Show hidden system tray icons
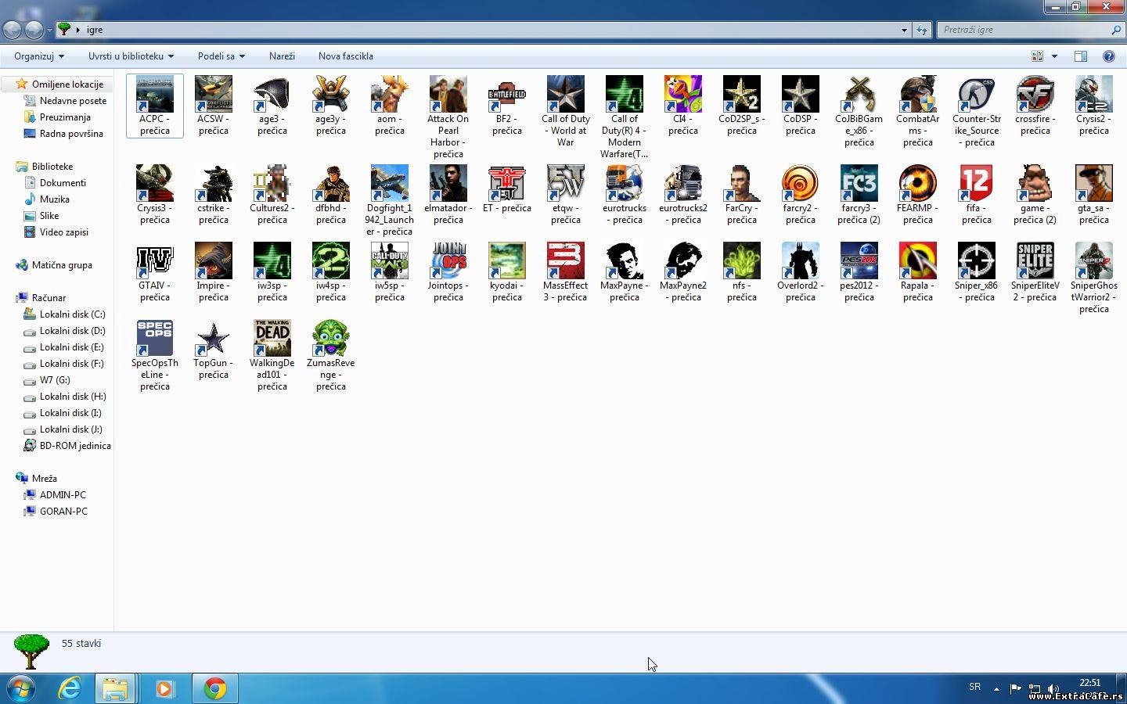 click(x=996, y=688)
